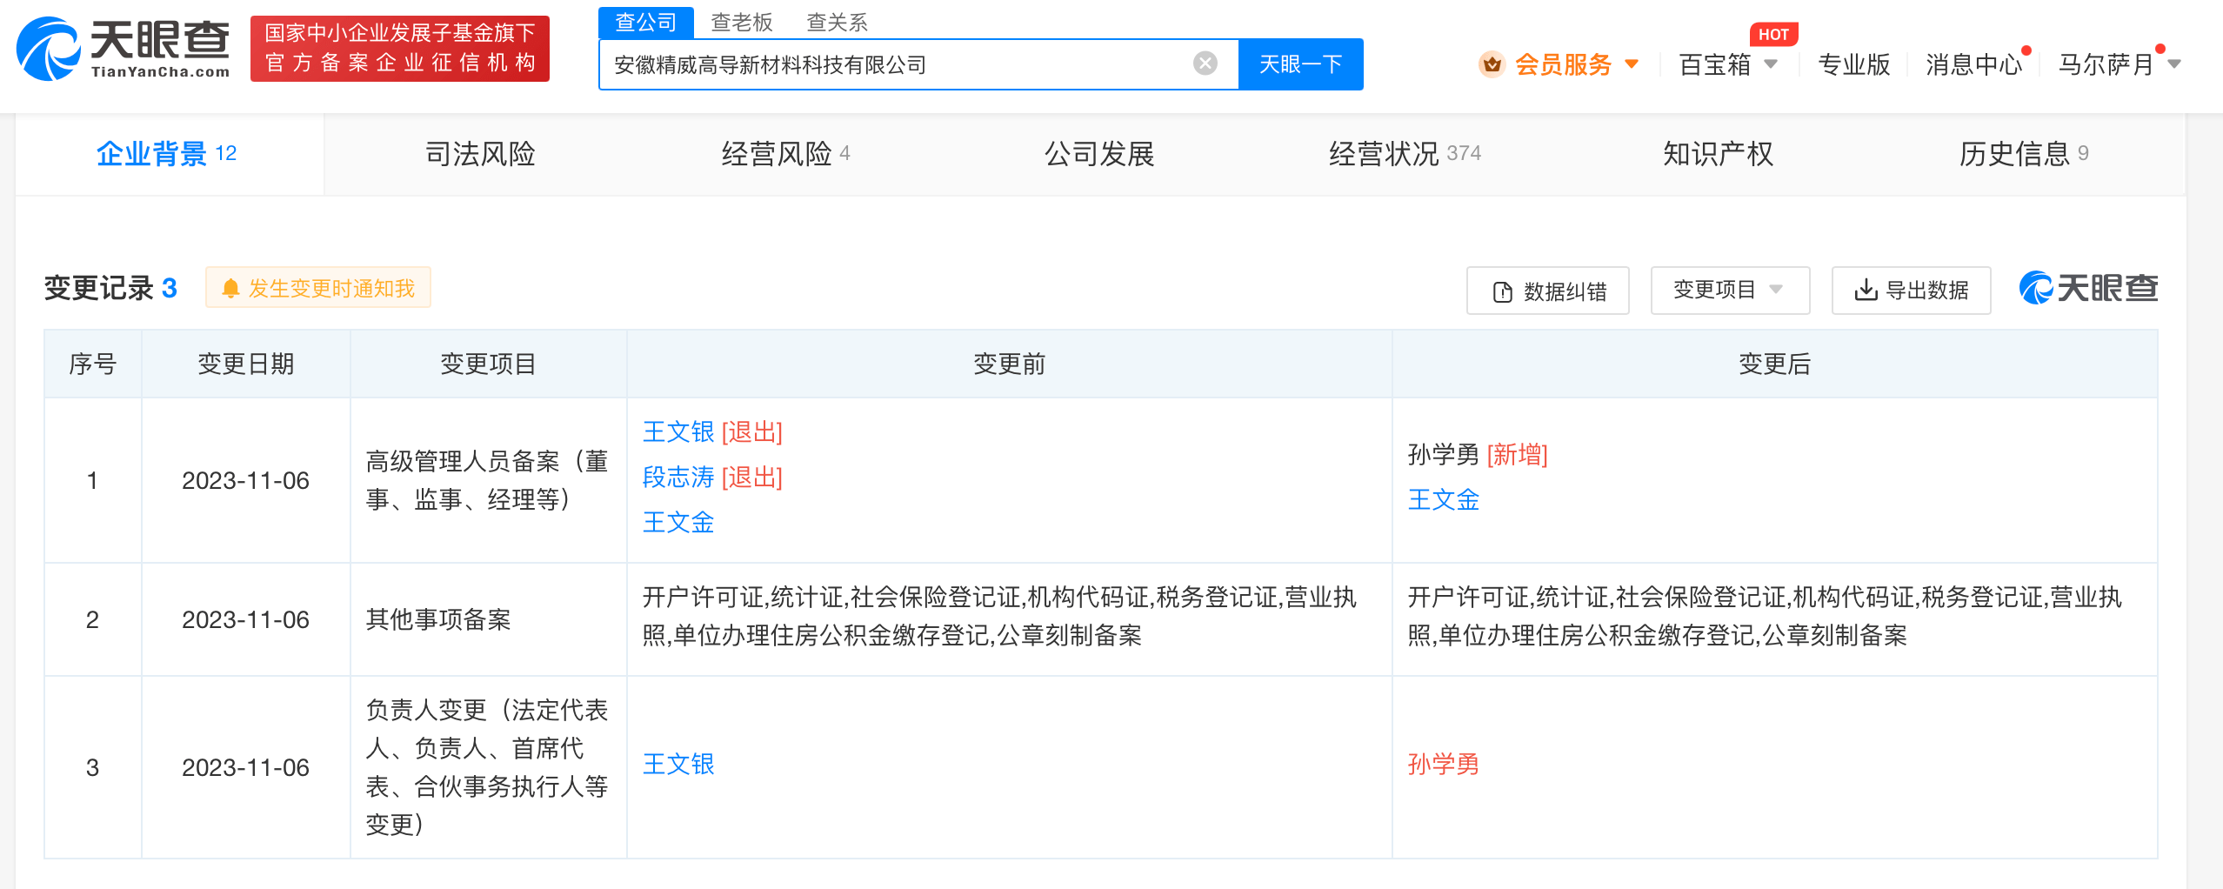
Task: Open 段志涛 person link in 变更前
Action: 678,477
